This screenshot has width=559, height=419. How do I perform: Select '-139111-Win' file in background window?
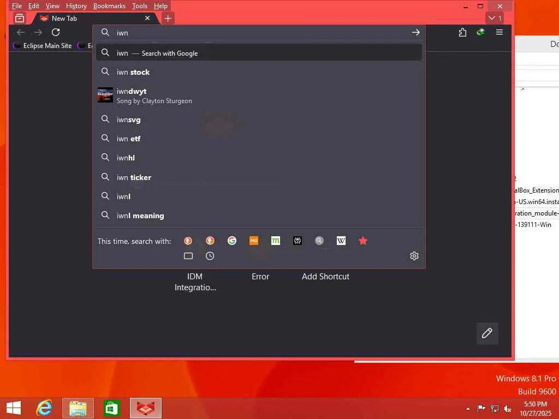click(534, 224)
